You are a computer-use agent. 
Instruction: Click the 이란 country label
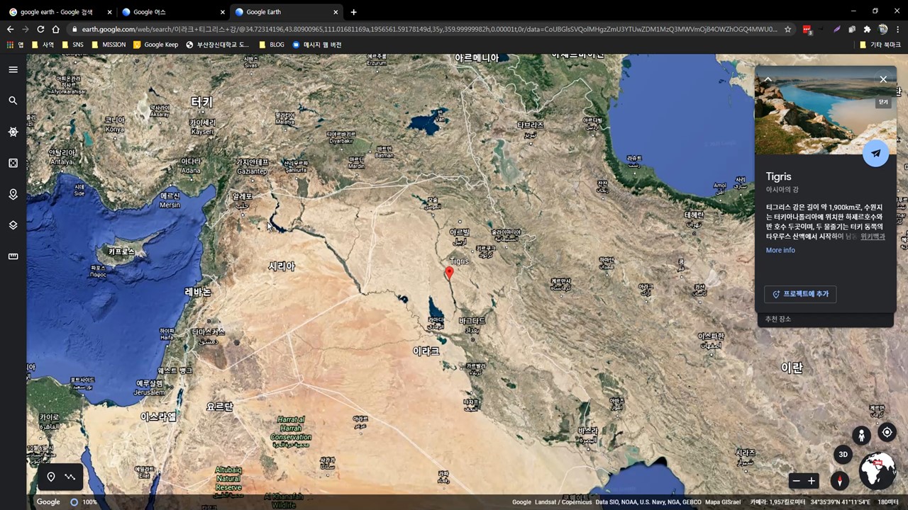pos(792,368)
